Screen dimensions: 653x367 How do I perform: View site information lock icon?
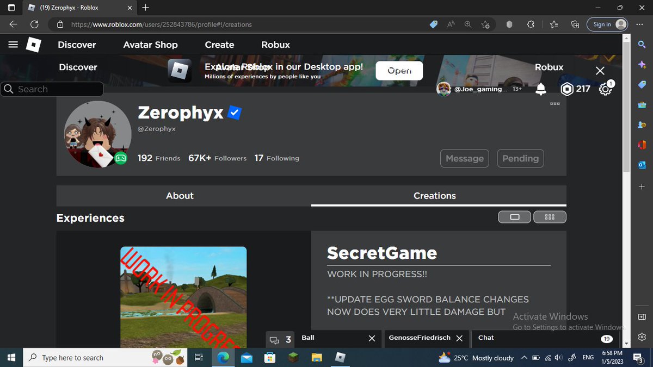tap(60, 24)
